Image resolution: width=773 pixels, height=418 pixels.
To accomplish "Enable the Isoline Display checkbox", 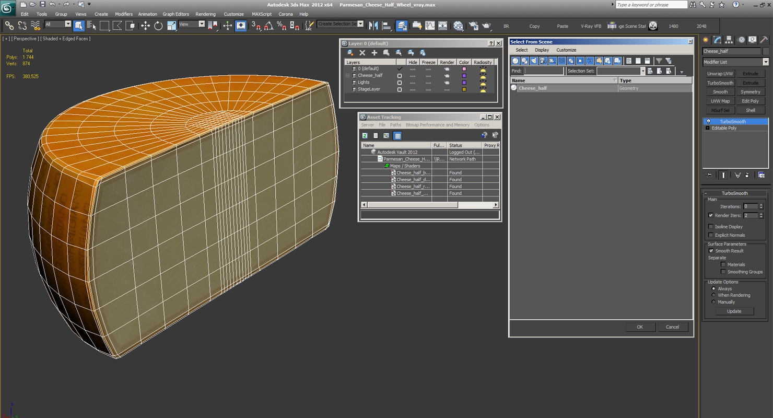I will click(711, 227).
